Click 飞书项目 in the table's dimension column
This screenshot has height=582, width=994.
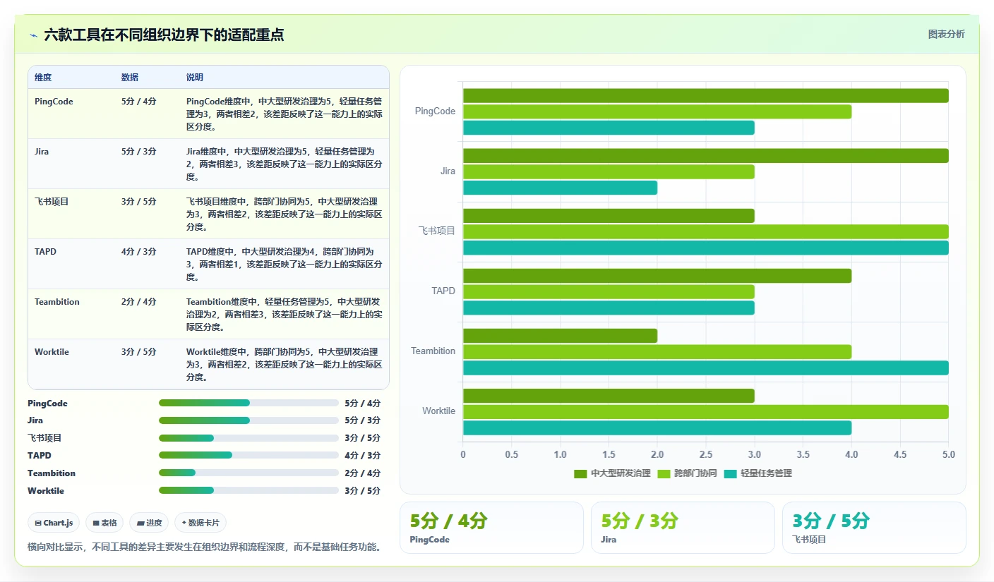pos(52,202)
